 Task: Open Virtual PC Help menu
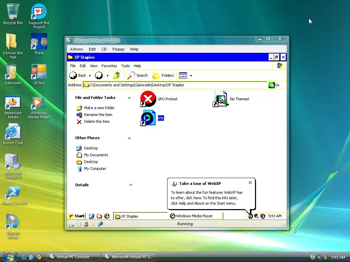pos(134,49)
